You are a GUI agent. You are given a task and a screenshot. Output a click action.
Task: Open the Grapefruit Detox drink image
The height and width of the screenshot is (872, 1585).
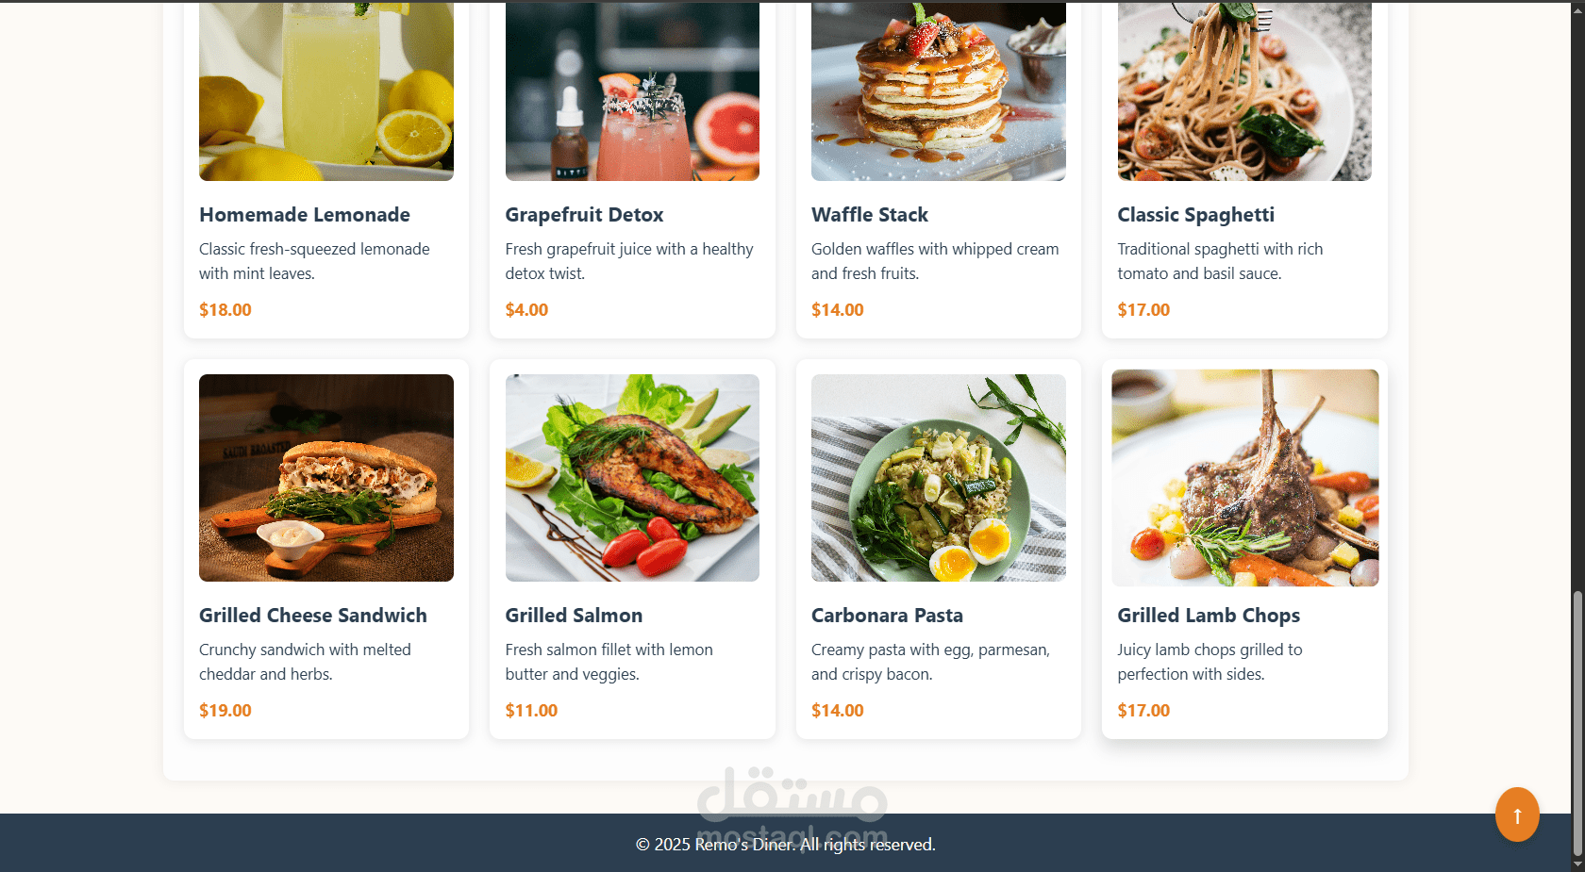[x=632, y=90]
